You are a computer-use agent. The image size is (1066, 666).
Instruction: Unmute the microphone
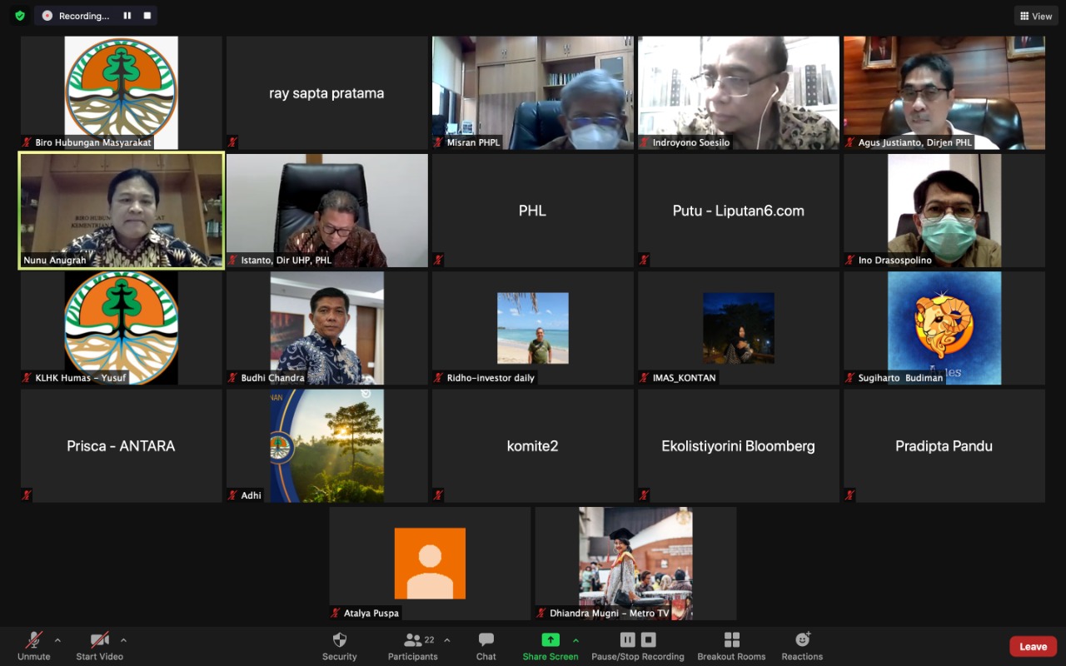[34, 640]
